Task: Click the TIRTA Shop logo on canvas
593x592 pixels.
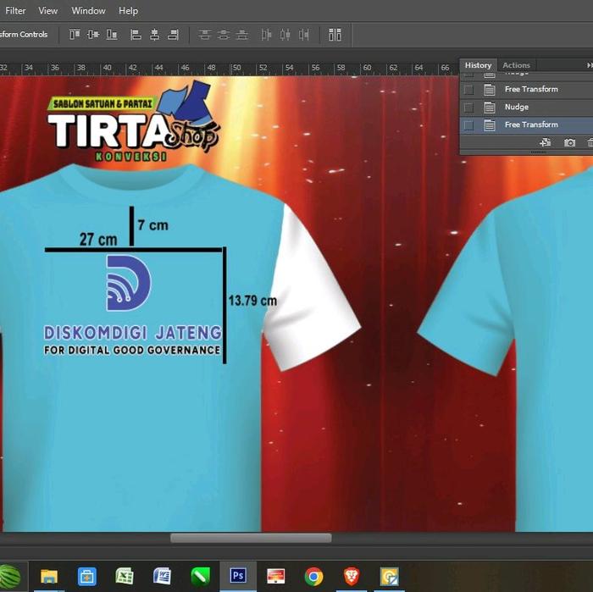Action: tap(134, 121)
